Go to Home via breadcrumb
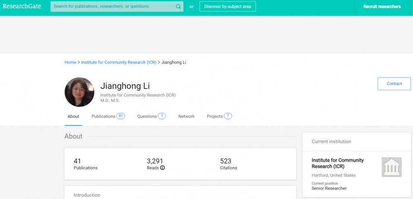413x199 pixels. tap(70, 62)
